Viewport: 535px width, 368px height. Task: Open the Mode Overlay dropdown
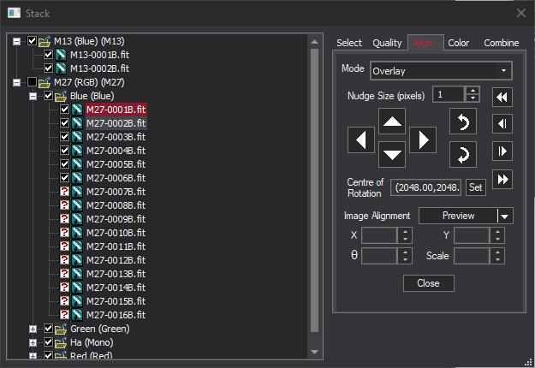[x=440, y=70]
